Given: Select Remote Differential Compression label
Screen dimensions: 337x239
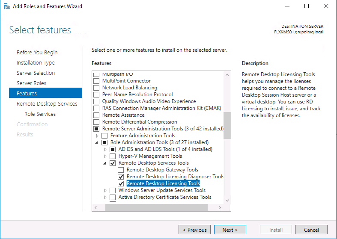Looking at the screenshot, I should tap(140, 122).
